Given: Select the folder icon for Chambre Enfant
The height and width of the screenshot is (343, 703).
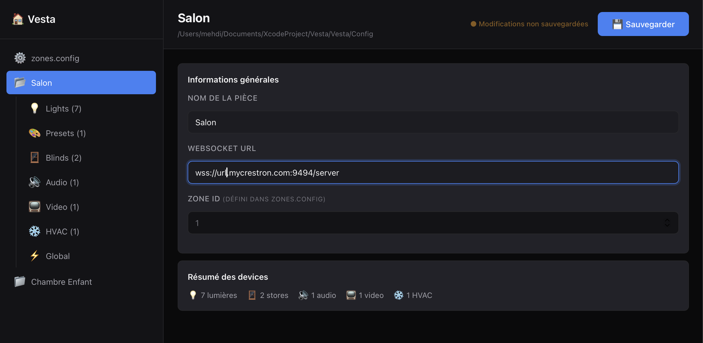Looking at the screenshot, I should (19, 282).
